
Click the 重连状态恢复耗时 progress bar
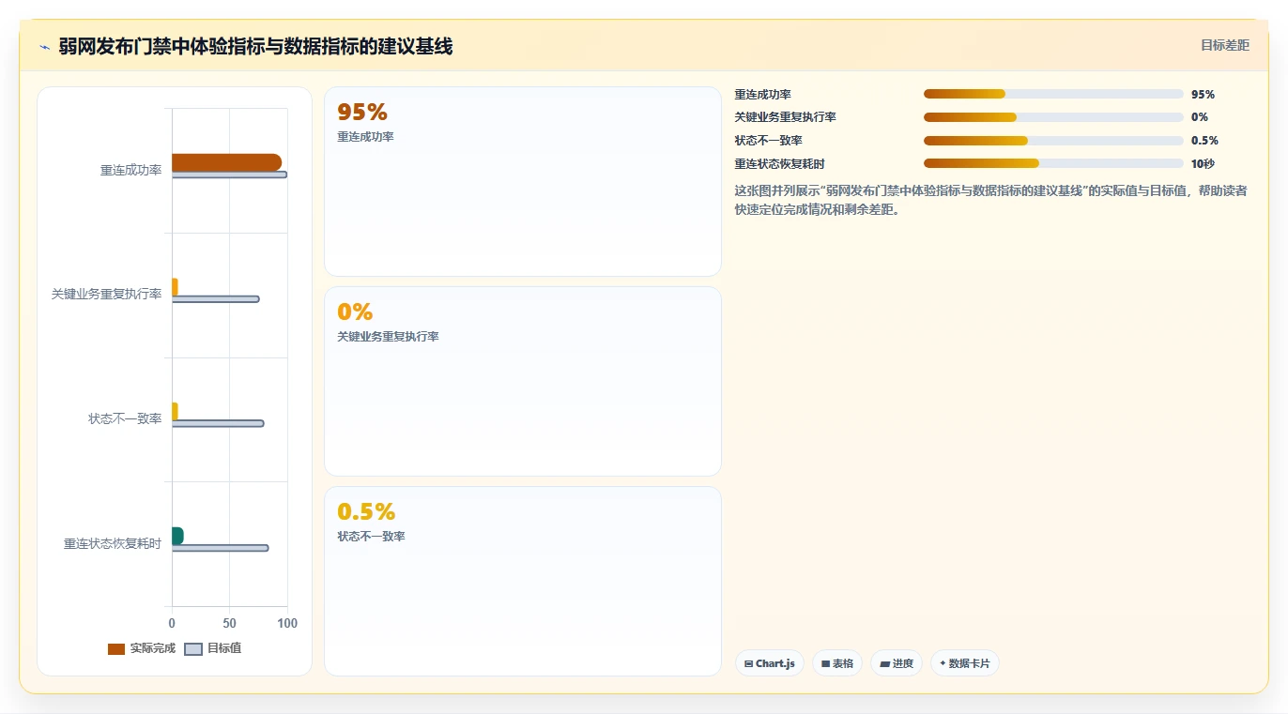[x=1053, y=163]
